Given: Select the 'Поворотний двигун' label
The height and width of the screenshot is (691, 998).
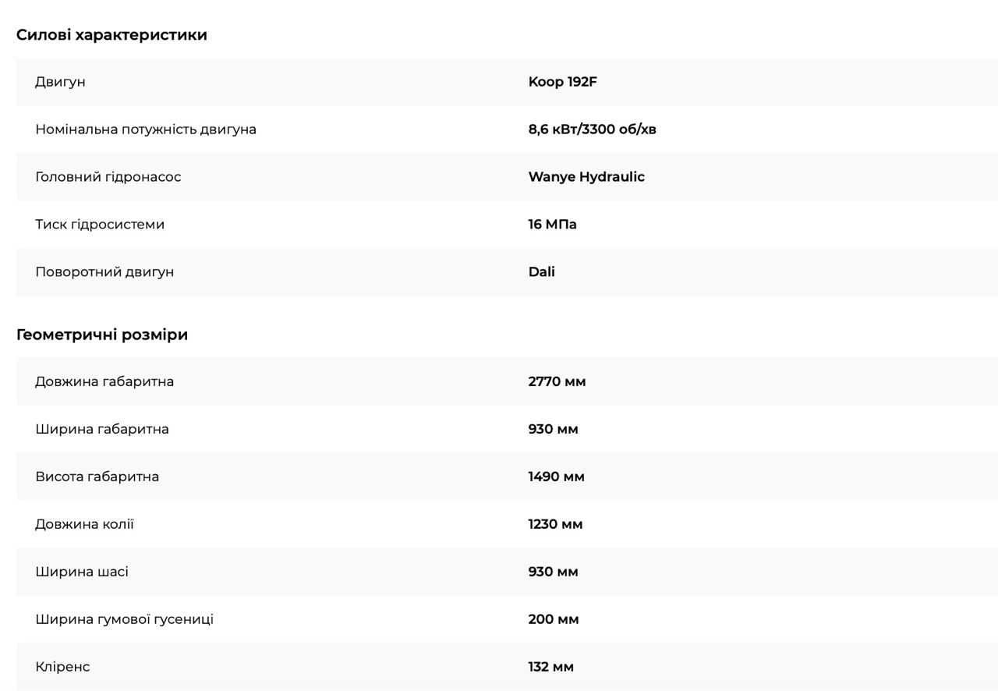Looking at the screenshot, I should 104,272.
